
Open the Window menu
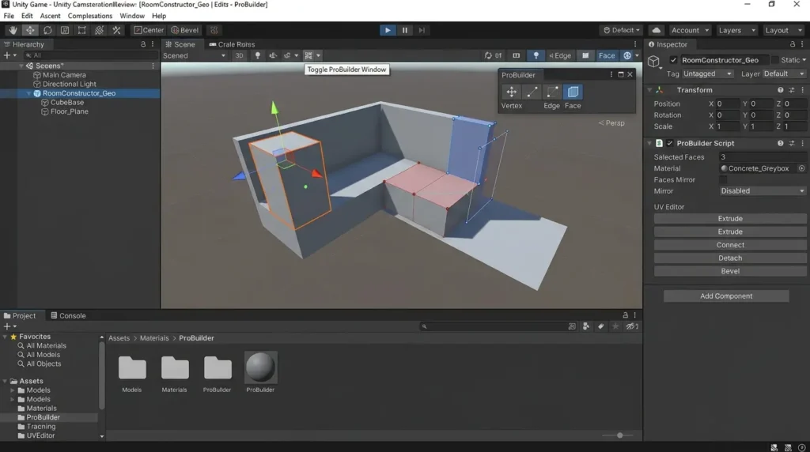(132, 16)
